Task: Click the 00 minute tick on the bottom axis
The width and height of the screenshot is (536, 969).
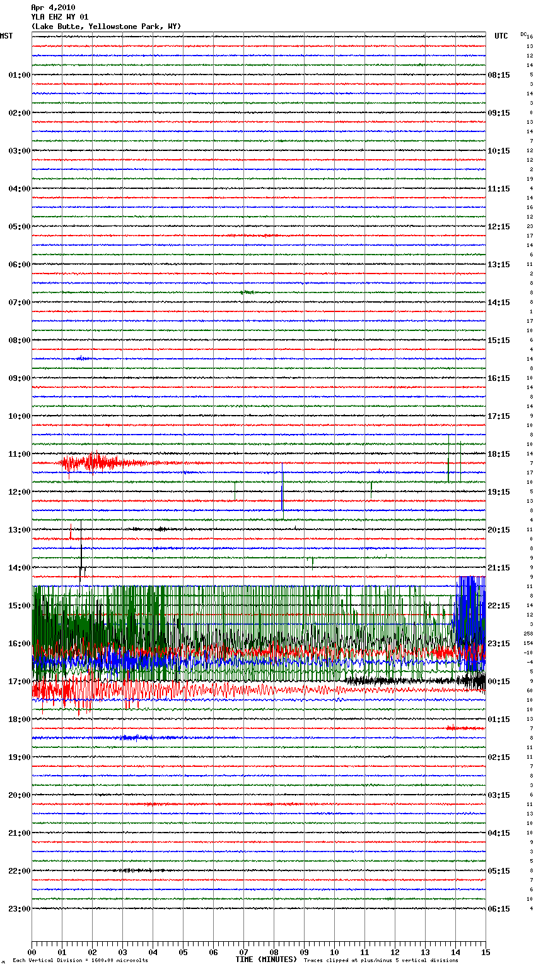Action: [32, 952]
